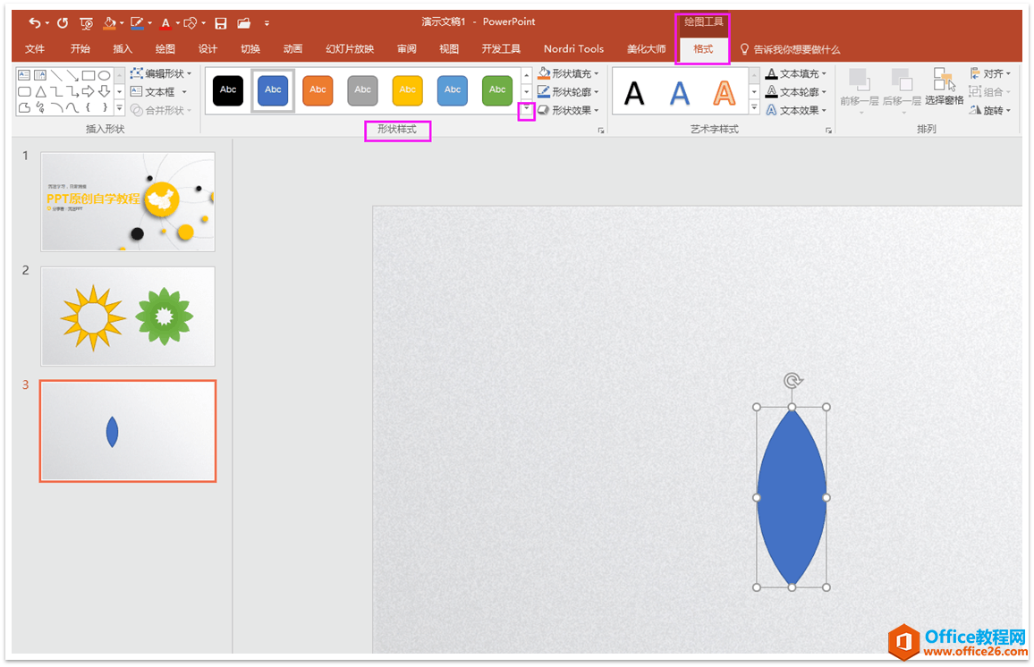Open WordArt styles dialog launcher
This screenshot has width=1034, height=667.
click(x=828, y=131)
